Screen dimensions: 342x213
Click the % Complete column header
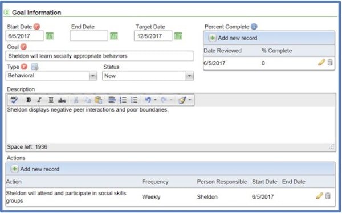276,51
